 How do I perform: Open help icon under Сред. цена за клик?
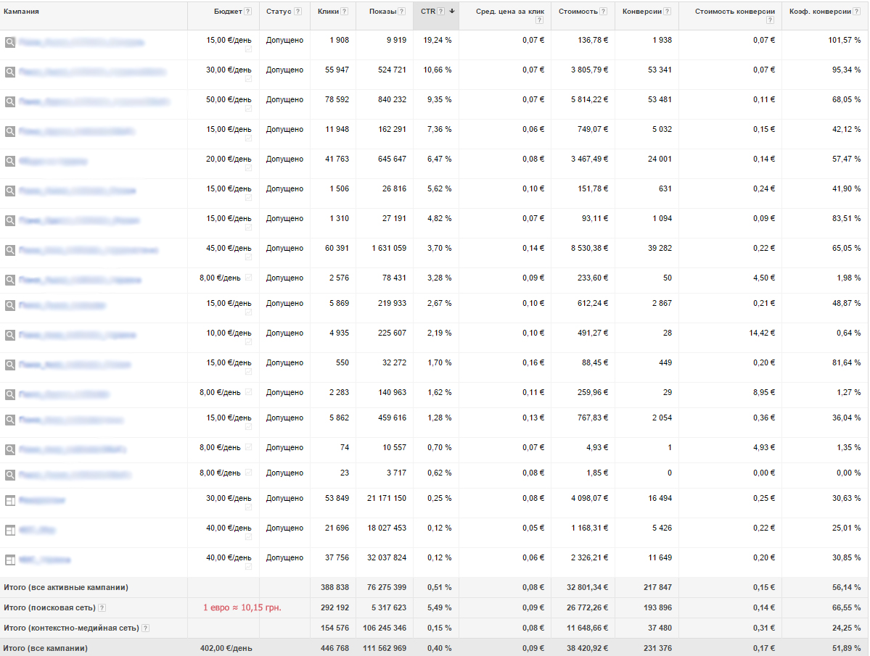[x=539, y=20]
